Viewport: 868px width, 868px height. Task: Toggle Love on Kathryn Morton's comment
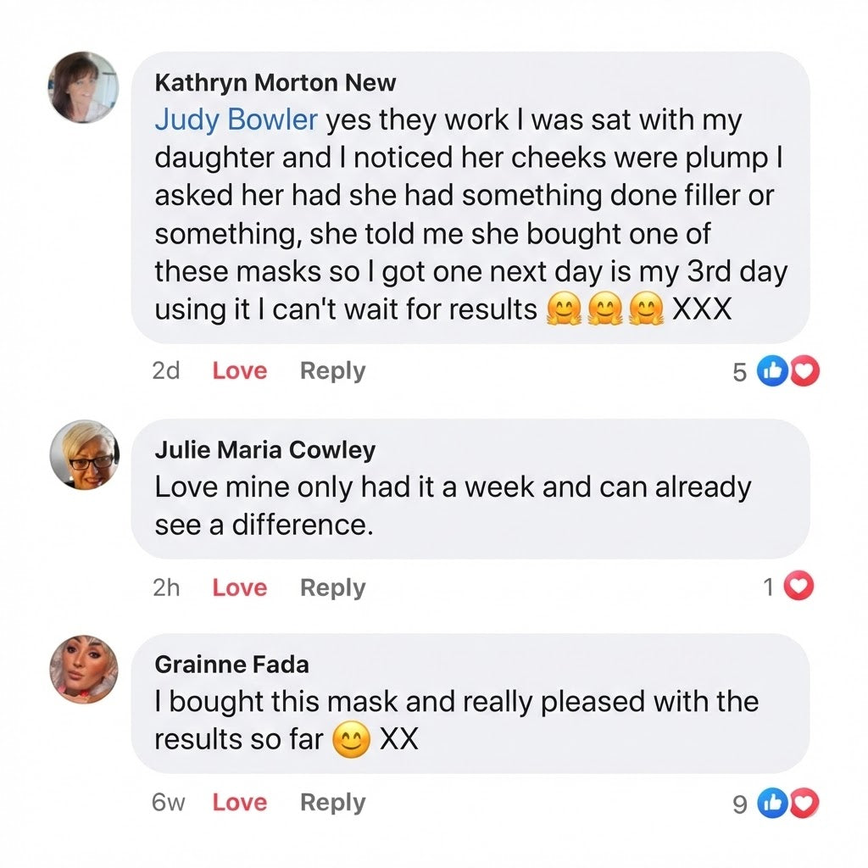click(x=239, y=371)
